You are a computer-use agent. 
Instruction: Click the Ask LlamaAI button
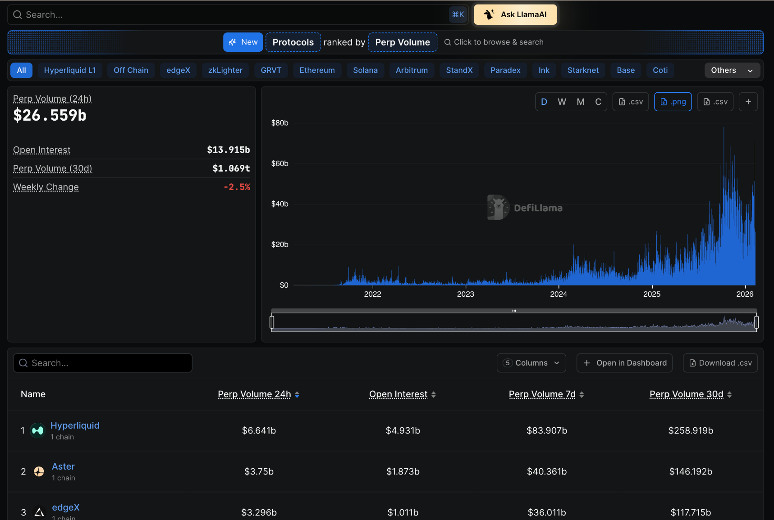coord(515,14)
